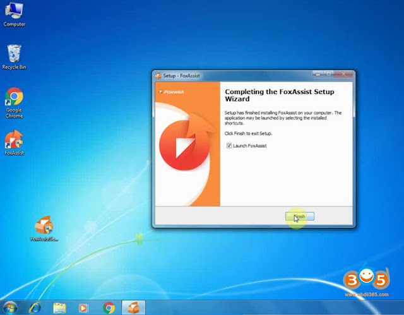
Task: Click the Setup - FoxAssist title bar icon
Action: [x=158, y=76]
